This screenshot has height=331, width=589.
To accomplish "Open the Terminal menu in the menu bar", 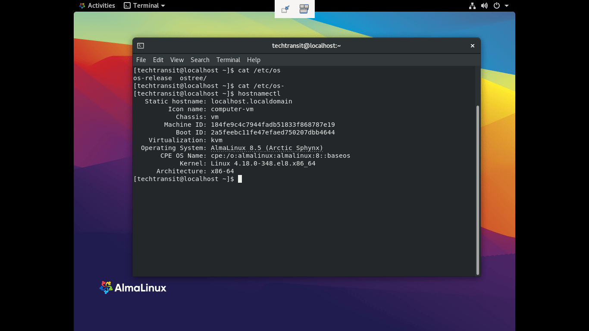I will (x=228, y=60).
